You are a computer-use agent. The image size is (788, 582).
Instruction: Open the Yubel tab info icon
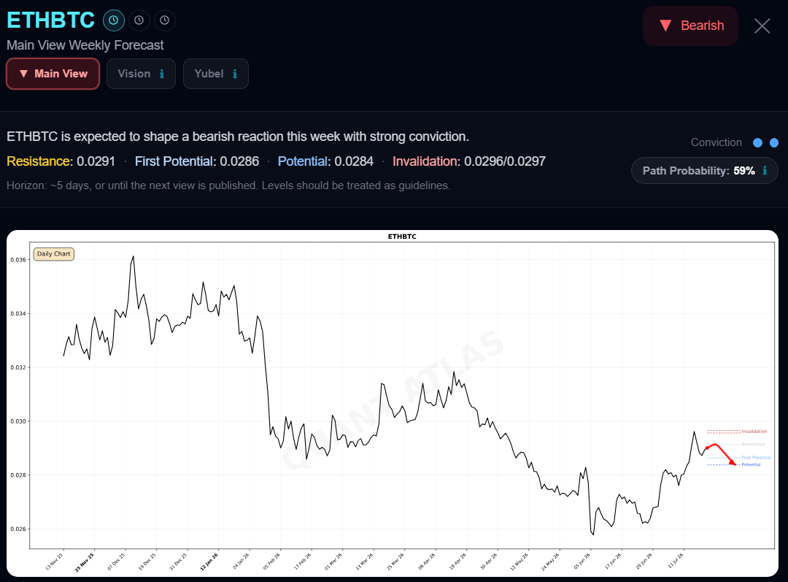click(235, 74)
